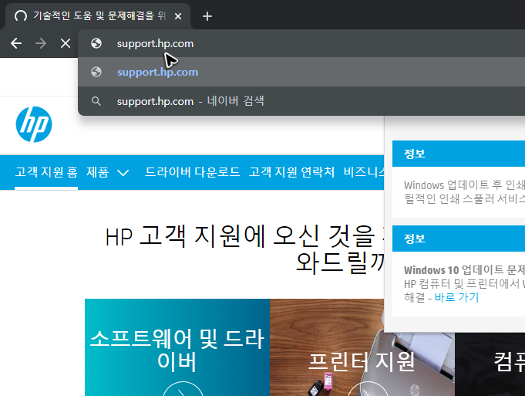Screen dimensions: 525x396
Task: Click the second 정보 panel header
Action: (x=459, y=239)
